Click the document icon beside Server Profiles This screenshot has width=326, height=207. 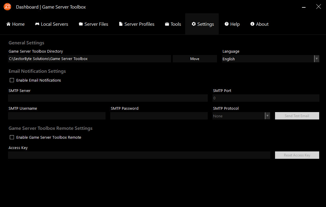121,24
